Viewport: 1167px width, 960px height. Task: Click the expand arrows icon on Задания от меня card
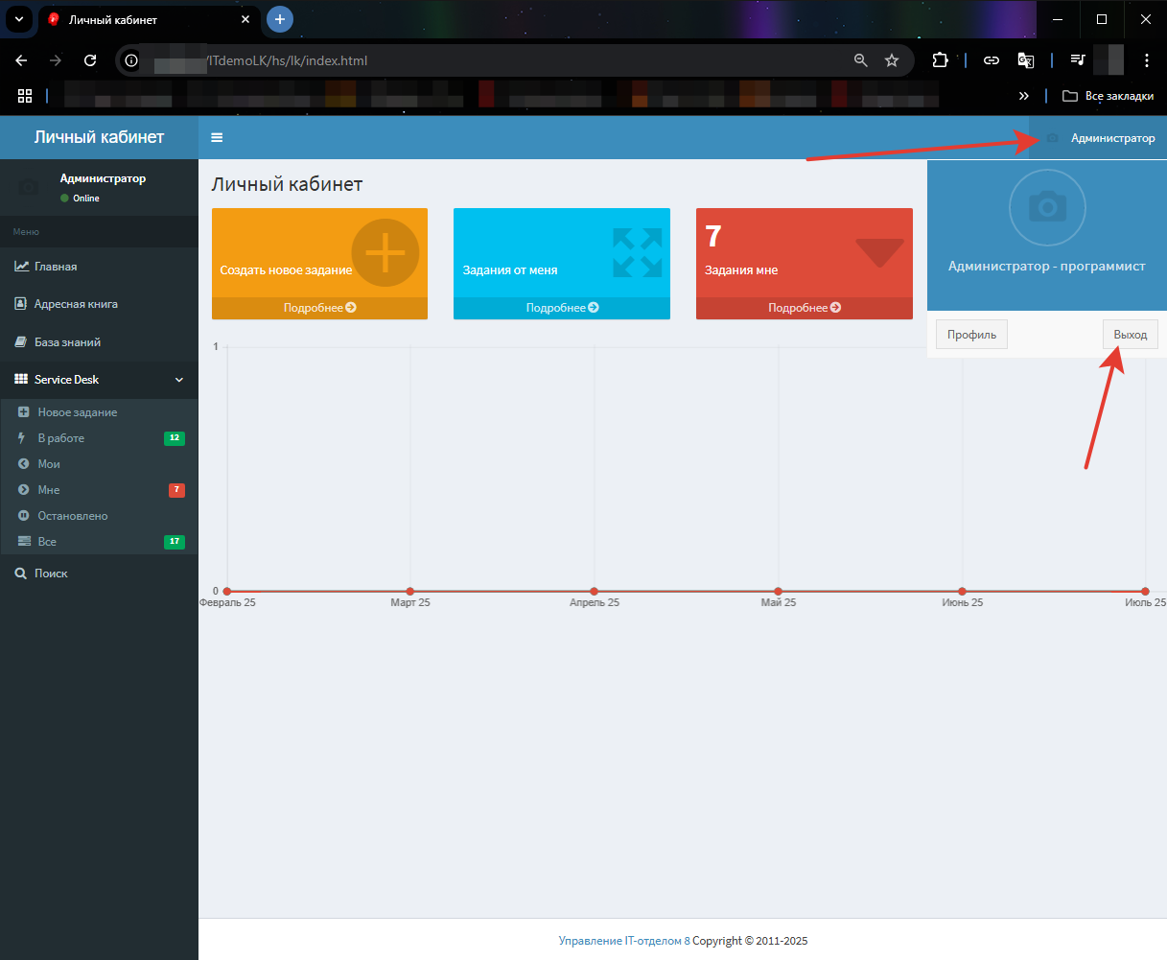click(638, 252)
